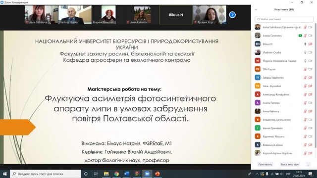The height and width of the screenshot is (178, 317).
Task: Click Olia Sapon's camera icon
Action: pos(311,69)
